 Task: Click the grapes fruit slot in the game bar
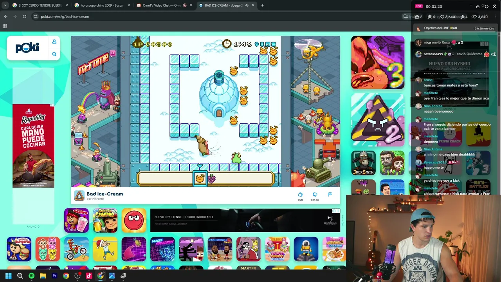(x=211, y=179)
